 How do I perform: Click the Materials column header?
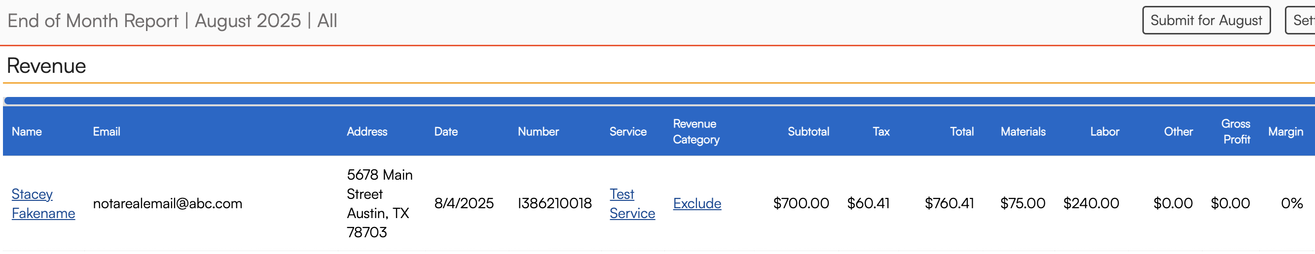tap(1023, 132)
